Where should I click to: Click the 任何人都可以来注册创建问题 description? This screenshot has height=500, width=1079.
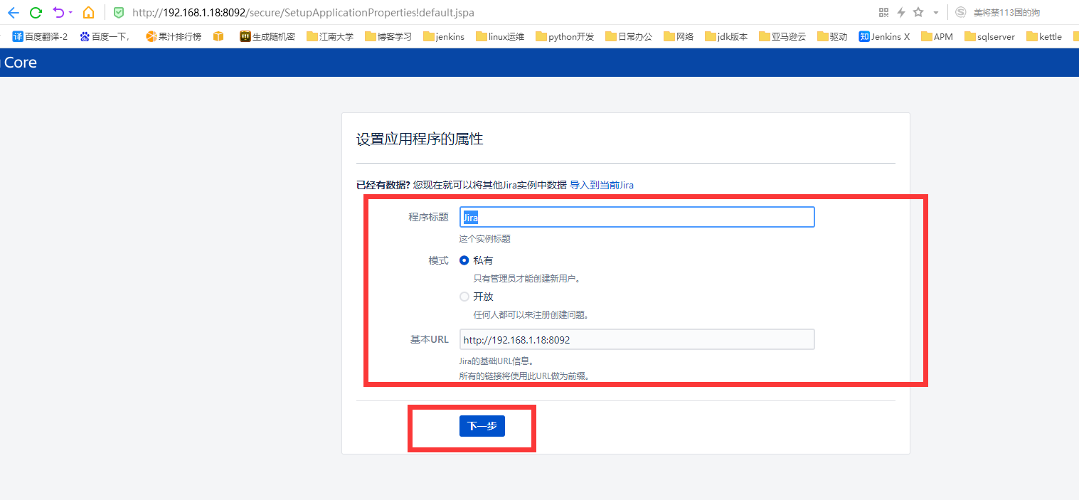(x=531, y=314)
